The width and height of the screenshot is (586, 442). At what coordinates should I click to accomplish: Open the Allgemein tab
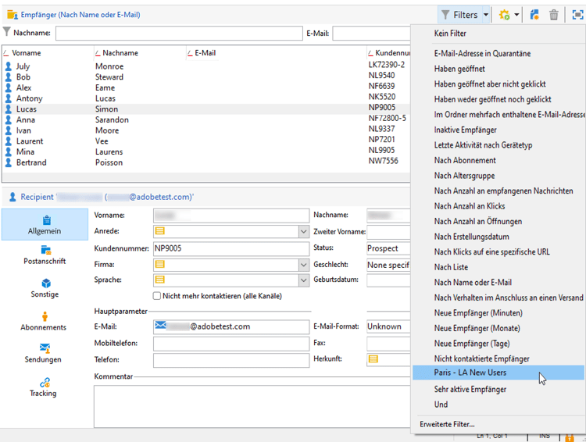[45, 225]
